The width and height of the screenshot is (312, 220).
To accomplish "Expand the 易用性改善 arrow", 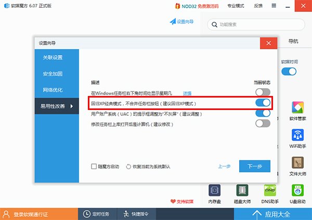I will pyautogui.click(x=72, y=106).
